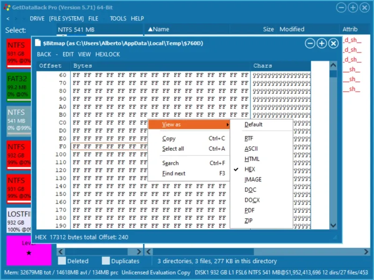The height and width of the screenshot is (280, 374).
Task: Choose ASCII view format
Action: pyautogui.click(x=261, y=149)
